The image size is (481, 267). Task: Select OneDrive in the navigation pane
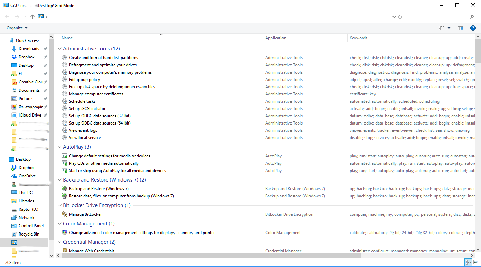click(x=27, y=176)
